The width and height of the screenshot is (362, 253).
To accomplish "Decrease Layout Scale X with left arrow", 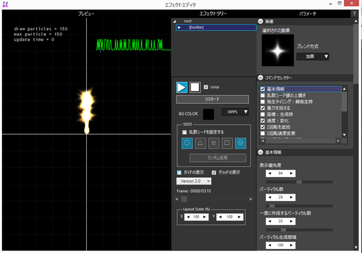I will point(188,217).
